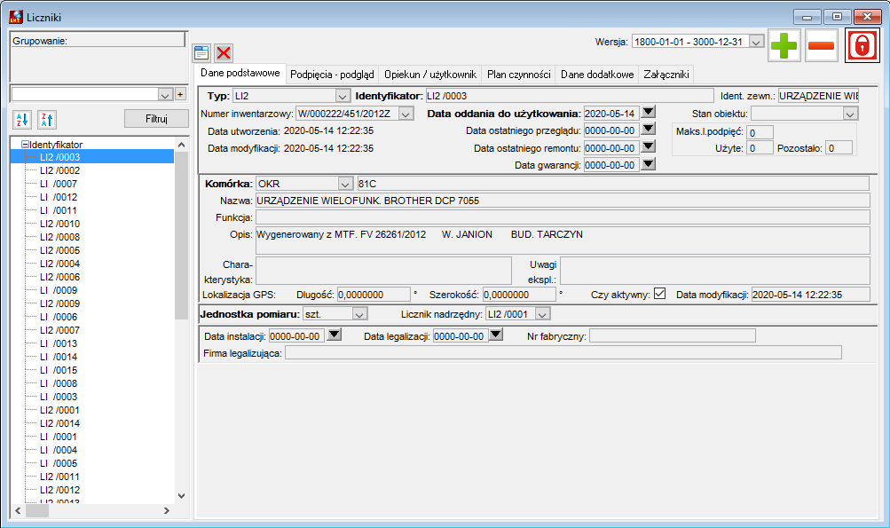Image resolution: width=890 pixels, height=528 pixels.
Task: Click the Filtruj button
Action: pos(156,119)
